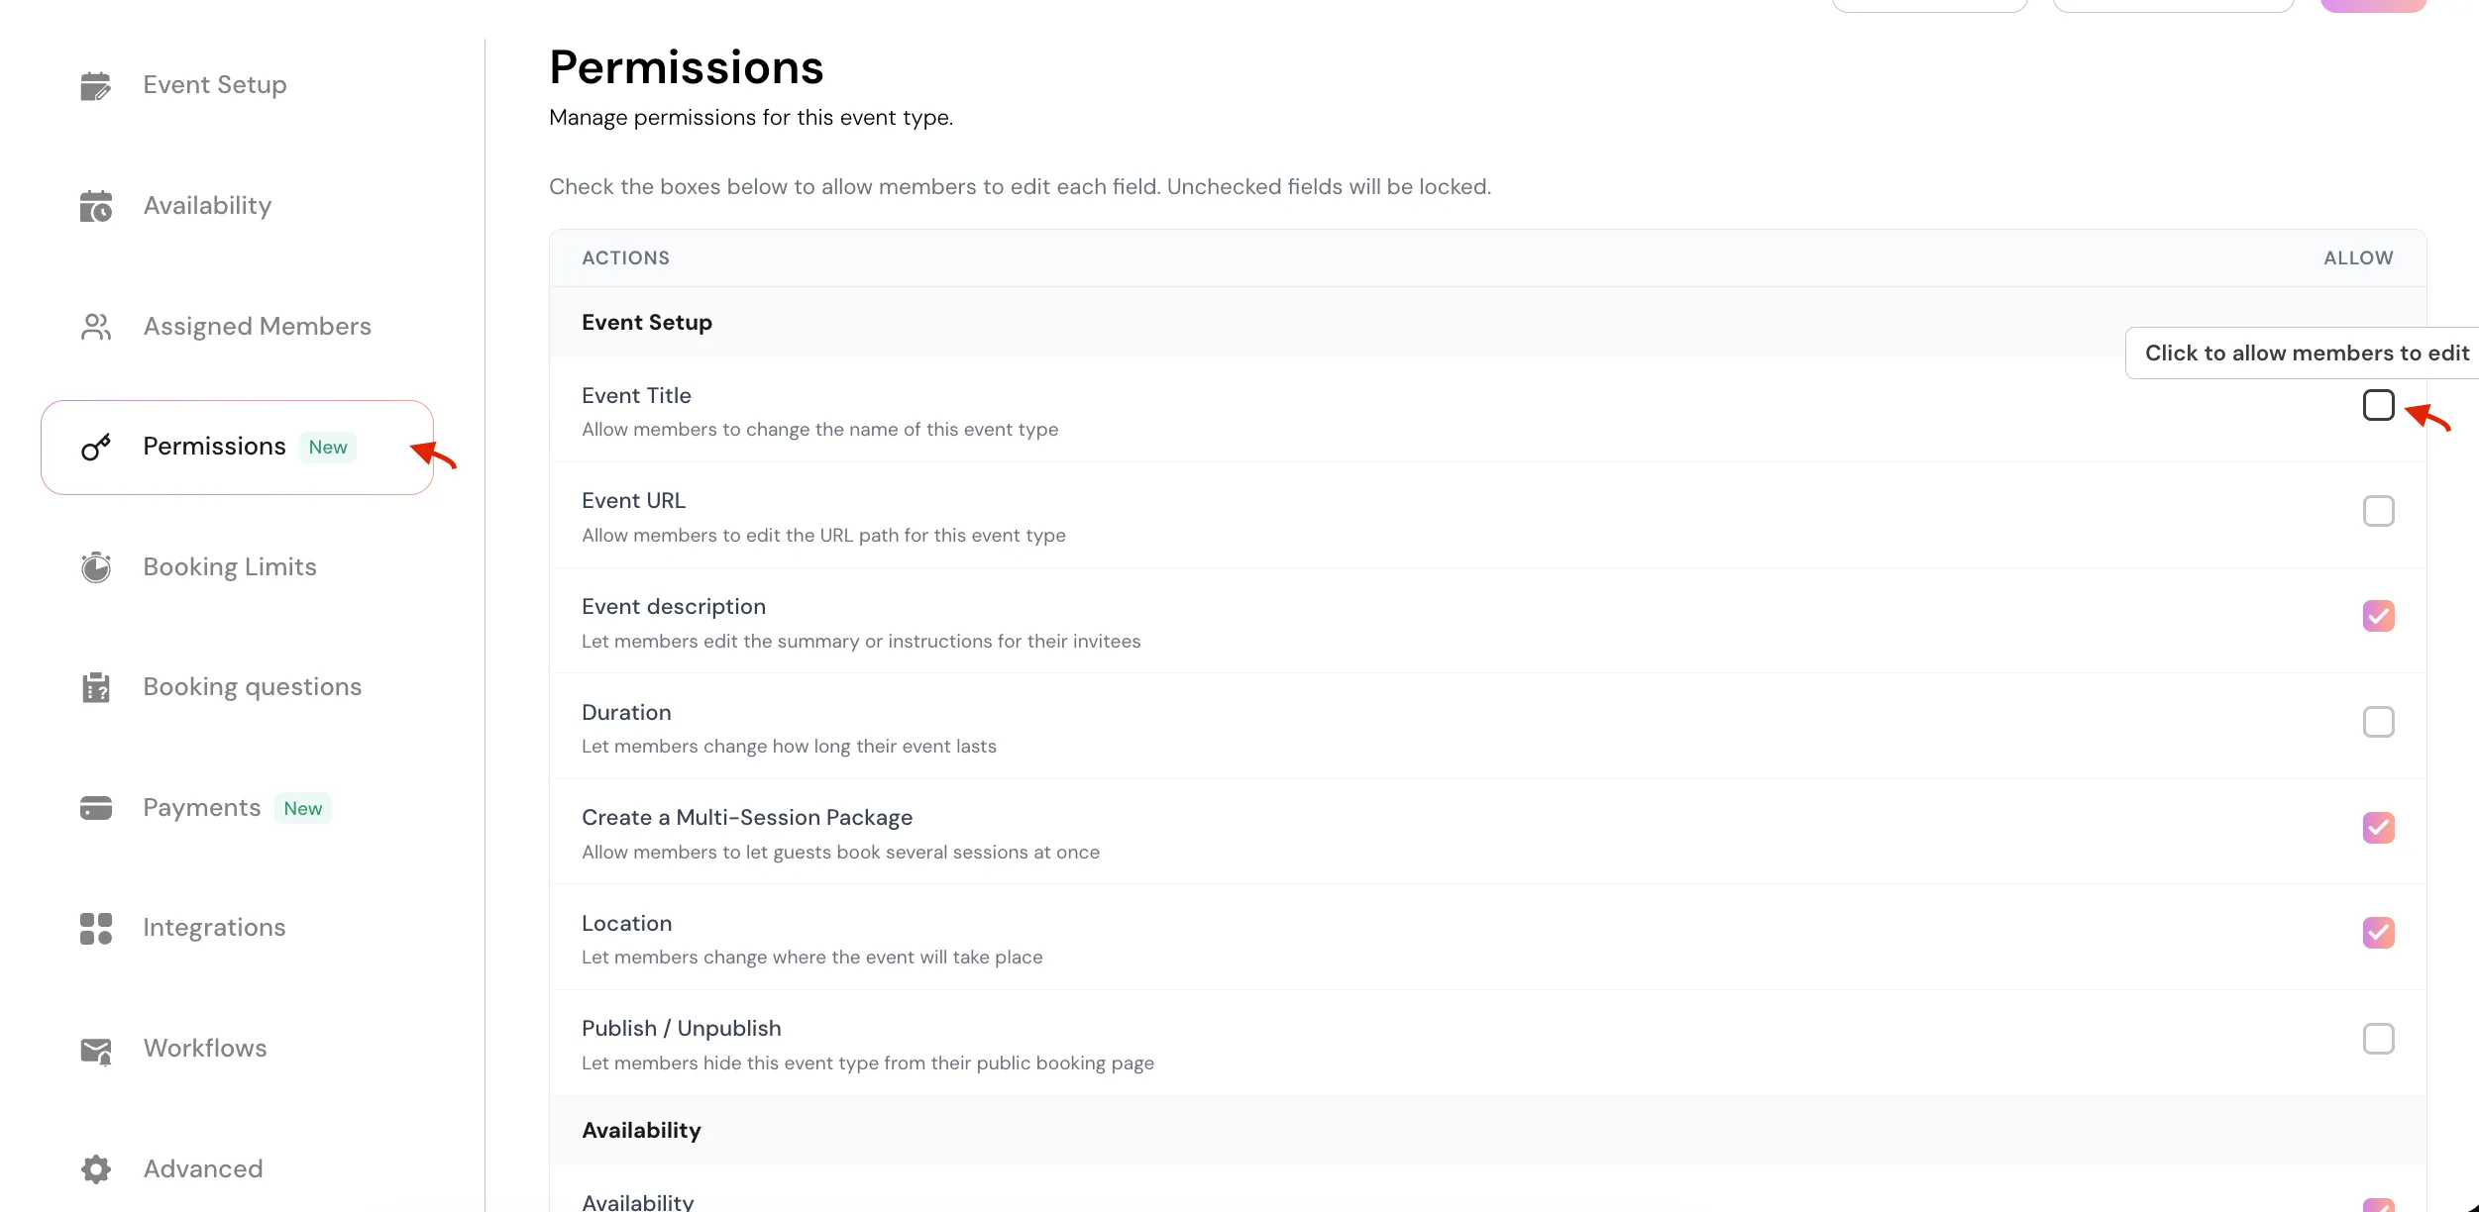
Task: Check the Event URL allow checkbox
Action: pos(2378,511)
